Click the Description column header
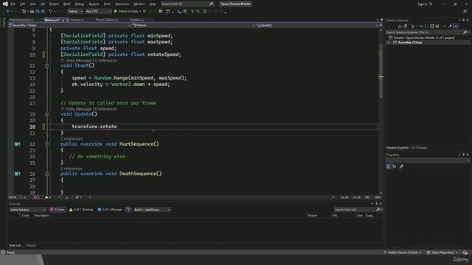 coord(41,216)
